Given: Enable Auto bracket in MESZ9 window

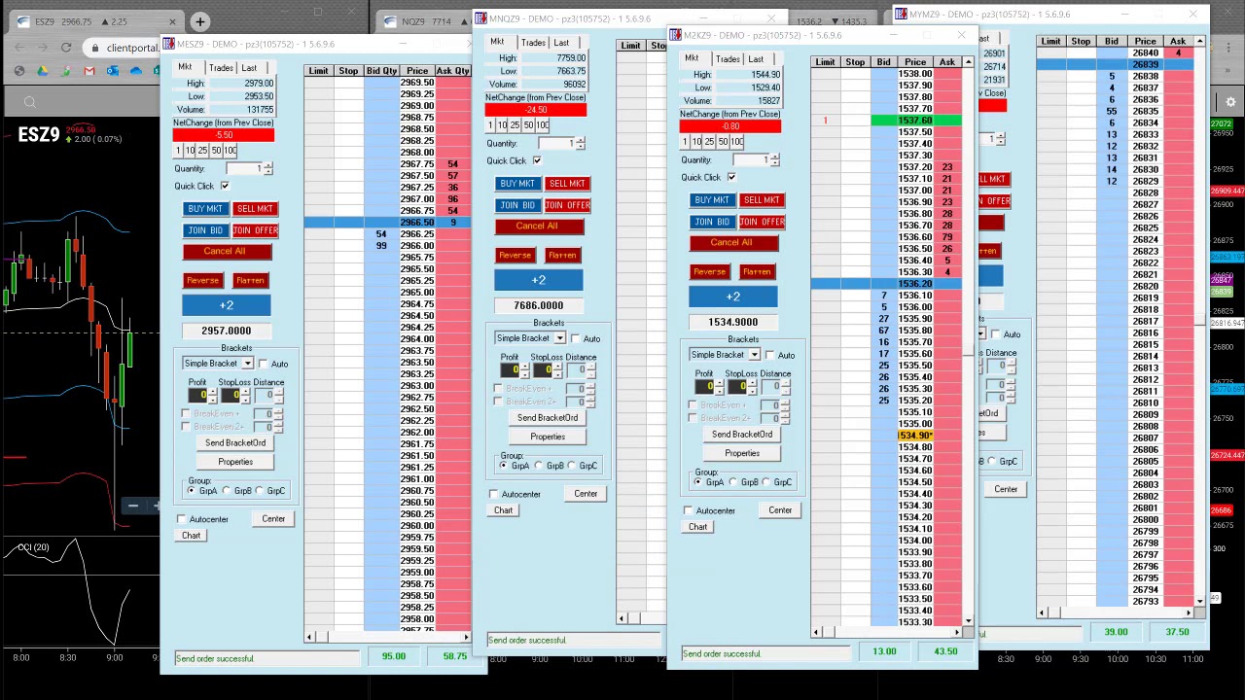Looking at the screenshot, I should 263,364.
